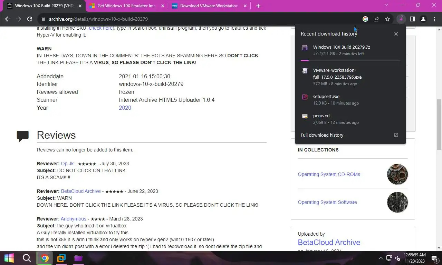The width and height of the screenshot is (442, 265).
Task: Select the Addeddate value 2021-01-16 15:00:30
Action: tap(144, 76)
